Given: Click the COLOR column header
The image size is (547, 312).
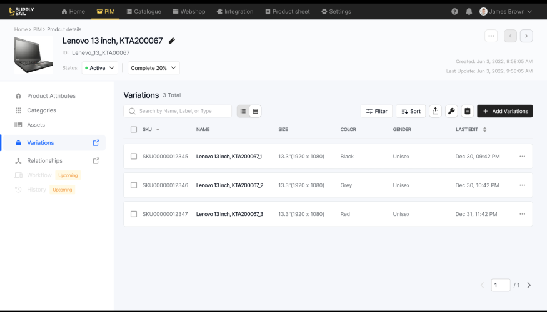Looking at the screenshot, I should (x=348, y=130).
